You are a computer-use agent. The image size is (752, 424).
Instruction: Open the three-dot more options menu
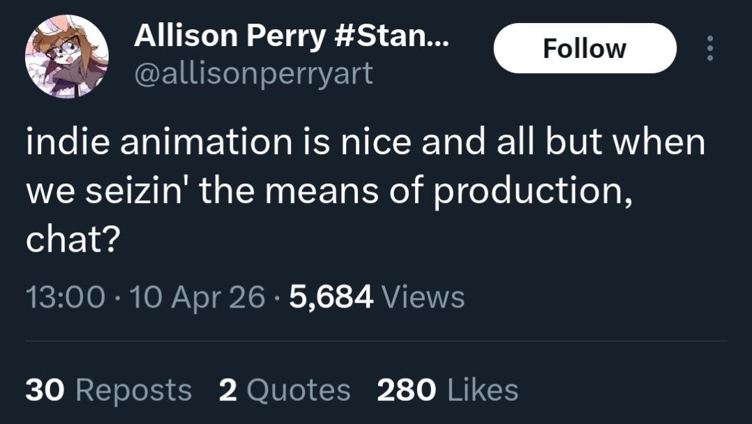pyautogui.click(x=710, y=49)
